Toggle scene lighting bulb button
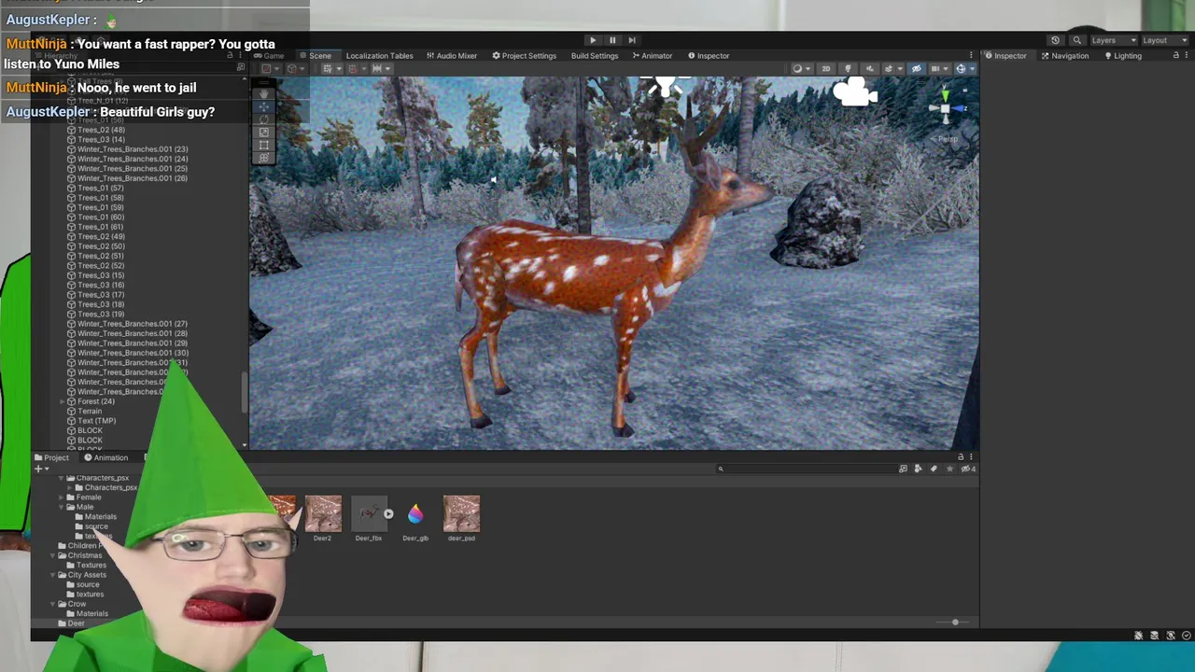This screenshot has width=1195, height=672. coord(848,69)
